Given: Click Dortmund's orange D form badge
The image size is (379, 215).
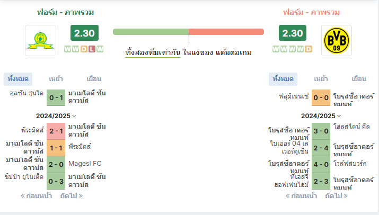Looking at the screenshot, I should [x=309, y=49].
